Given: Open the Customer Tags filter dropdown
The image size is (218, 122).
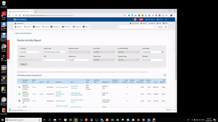Looking at the screenshot, I should (128, 60).
